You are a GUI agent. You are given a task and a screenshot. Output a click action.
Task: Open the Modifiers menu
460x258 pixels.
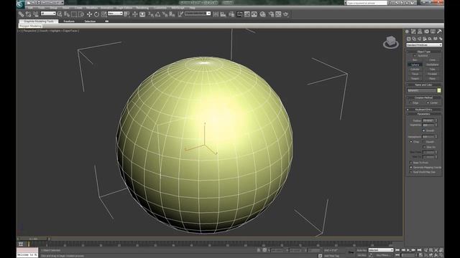(92, 8)
